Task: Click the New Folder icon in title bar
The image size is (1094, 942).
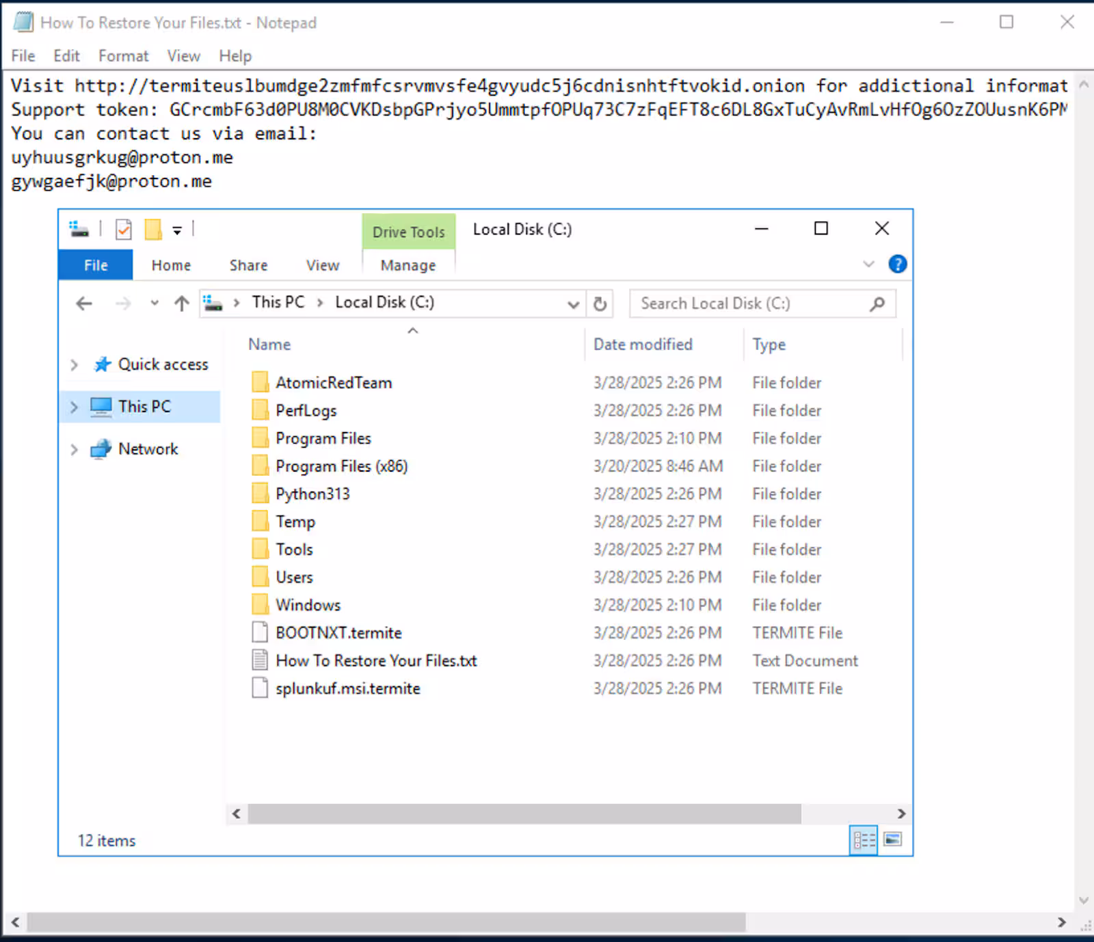Action: click(x=152, y=230)
